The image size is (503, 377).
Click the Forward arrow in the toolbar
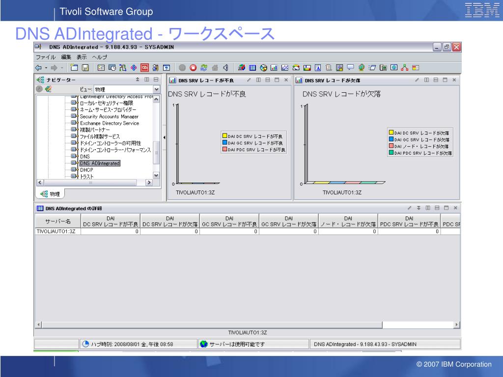tap(54, 68)
